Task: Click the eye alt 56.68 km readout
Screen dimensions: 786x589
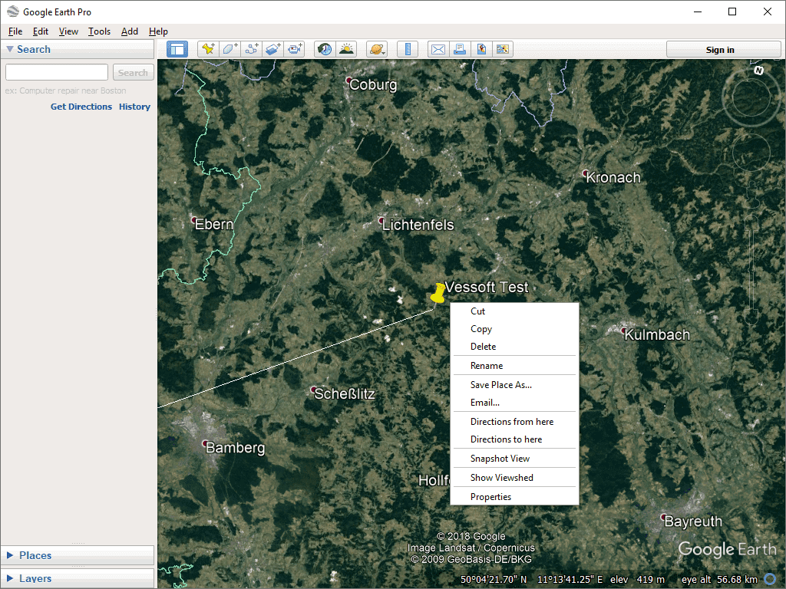Action: point(719,580)
